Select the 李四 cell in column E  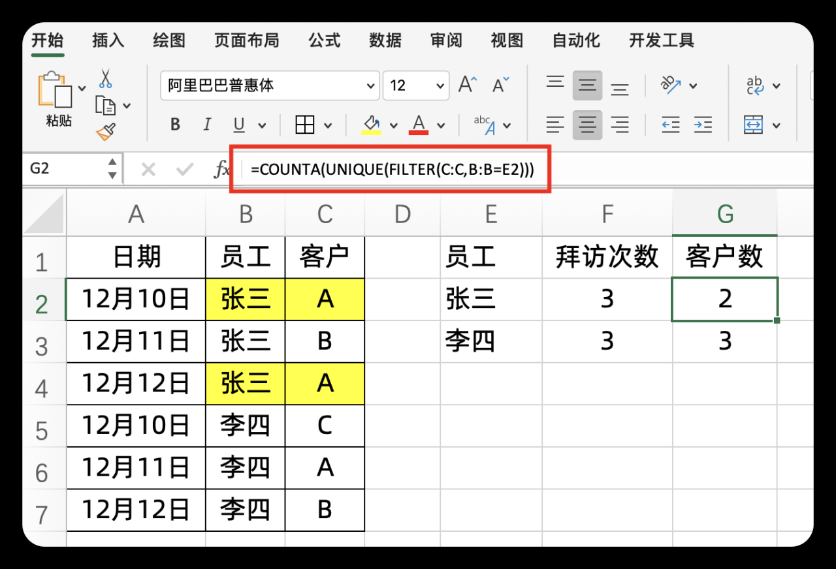click(x=491, y=341)
